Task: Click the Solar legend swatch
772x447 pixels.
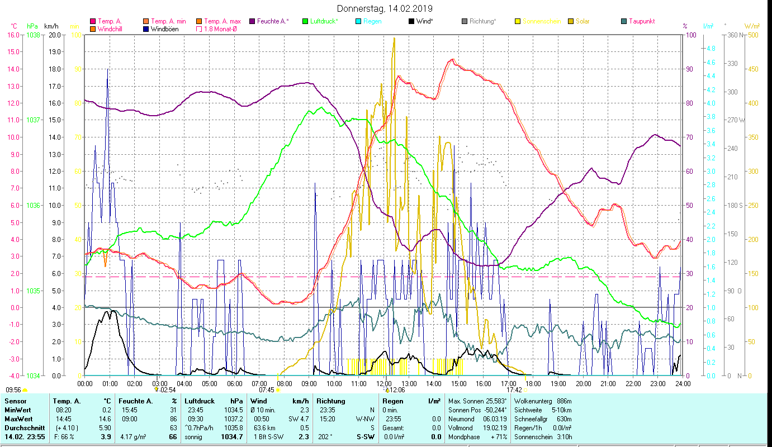Action: 571,21
